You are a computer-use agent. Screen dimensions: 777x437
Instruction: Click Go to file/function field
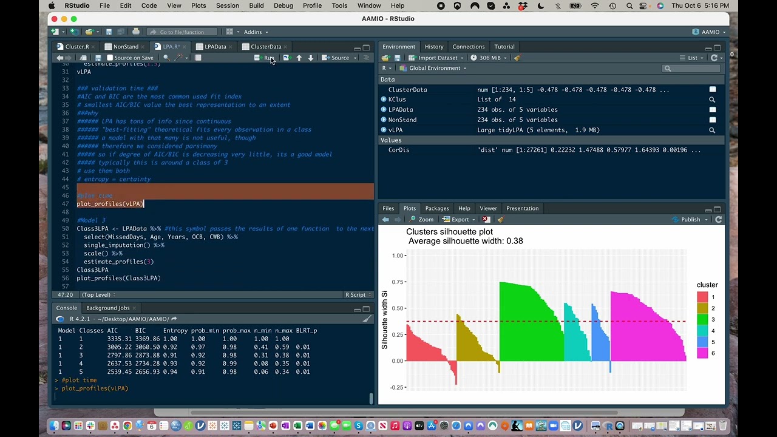point(182,32)
